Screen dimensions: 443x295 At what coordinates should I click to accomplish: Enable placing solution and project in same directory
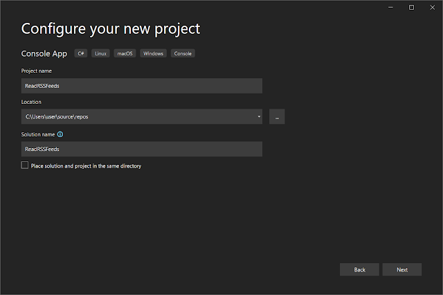point(25,165)
